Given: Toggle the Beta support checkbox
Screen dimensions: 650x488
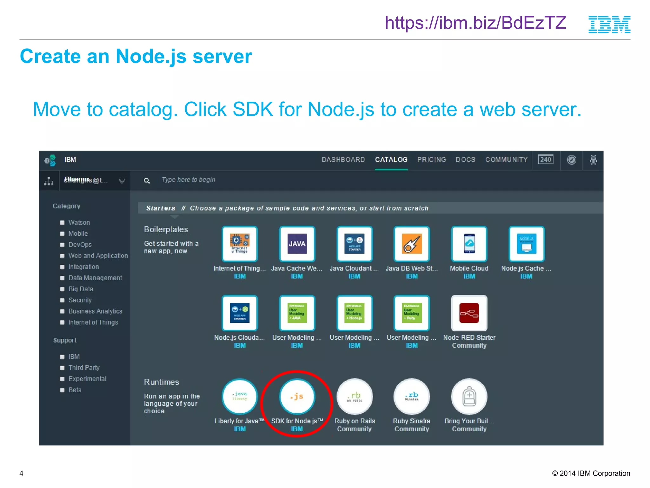Looking at the screenshot, I should pyautogui.click(x=62, y=390).
